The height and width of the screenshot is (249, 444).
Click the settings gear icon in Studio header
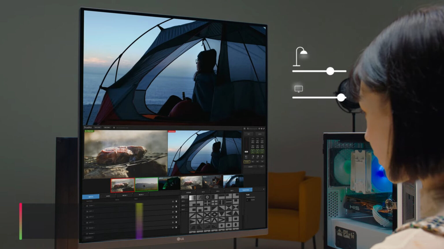coord(261,129)
